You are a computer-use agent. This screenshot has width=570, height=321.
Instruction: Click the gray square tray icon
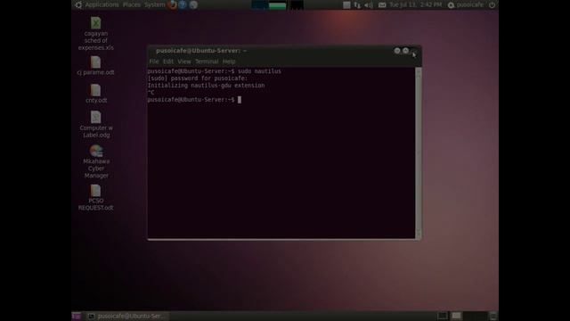pyautogui.click(x=346, y=5)
